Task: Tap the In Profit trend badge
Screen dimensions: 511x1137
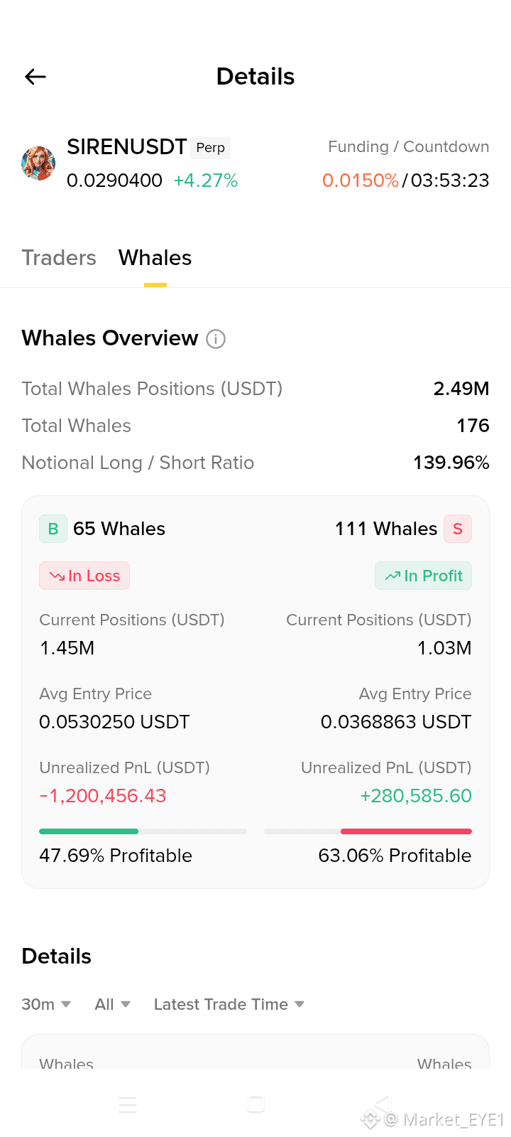Action: pyautogui.click(x=424, y=576)
